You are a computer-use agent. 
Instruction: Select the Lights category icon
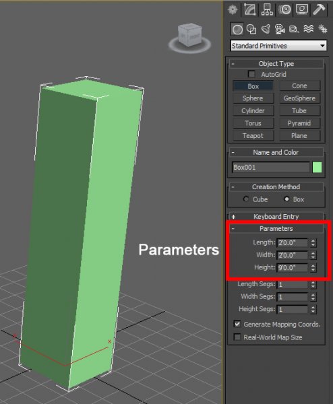[x=266, y=29]
